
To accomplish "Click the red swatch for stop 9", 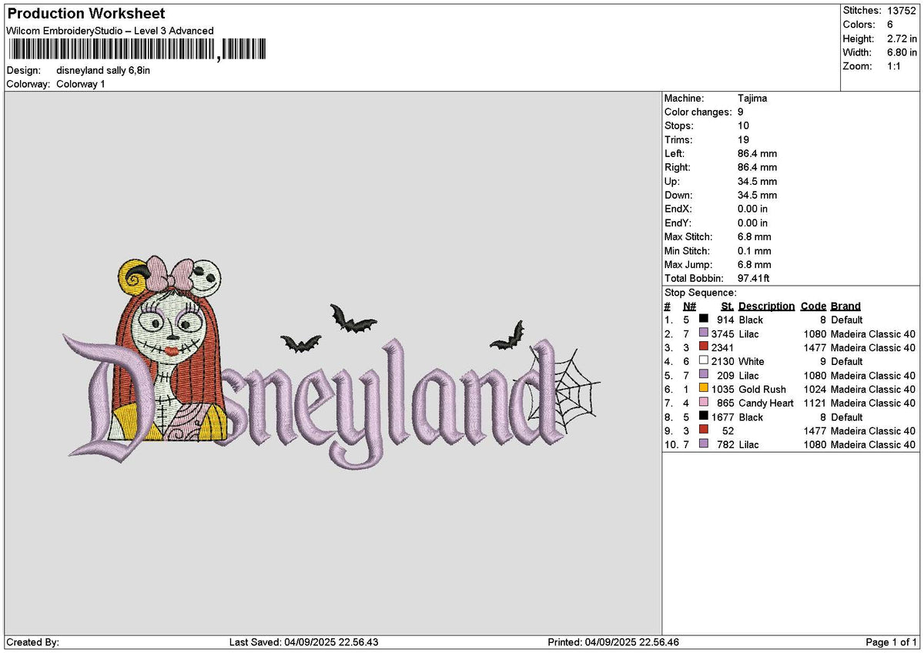I will click(704, 430).
